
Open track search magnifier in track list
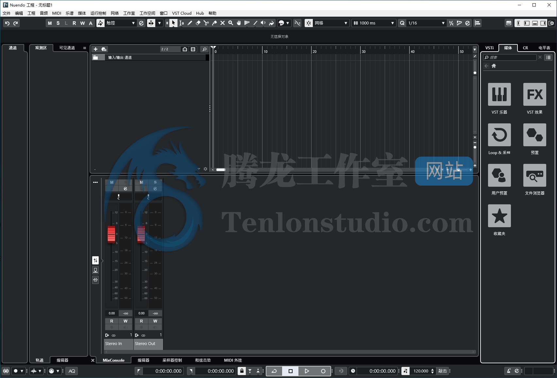coord(204,49)
